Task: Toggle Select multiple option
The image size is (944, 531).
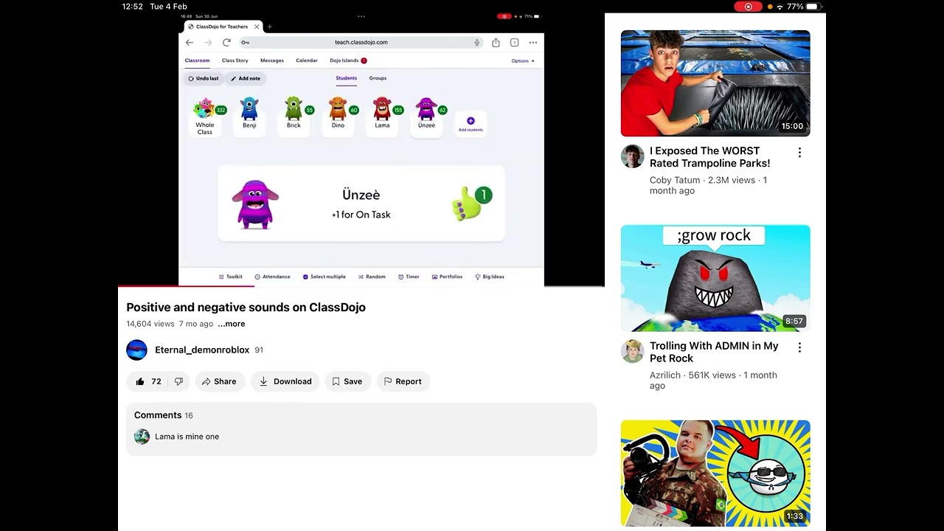Action: 324,277
